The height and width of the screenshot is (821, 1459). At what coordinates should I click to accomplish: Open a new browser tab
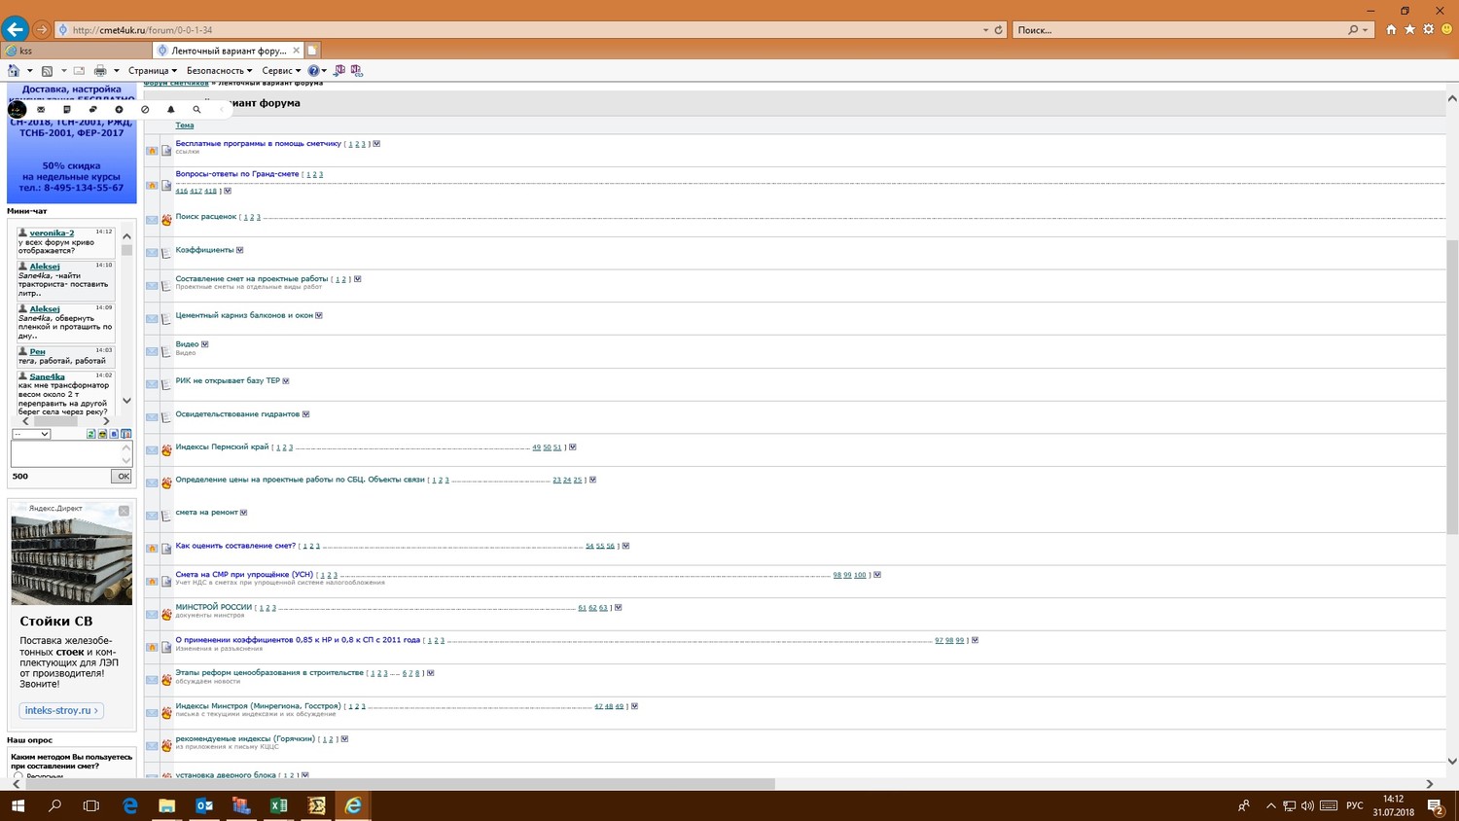312,51
